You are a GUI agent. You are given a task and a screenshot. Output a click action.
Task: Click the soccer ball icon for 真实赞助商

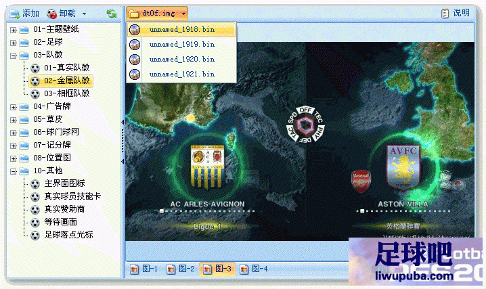pyautogui.click(x=35, y=210)
